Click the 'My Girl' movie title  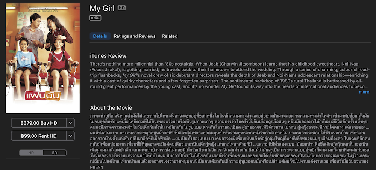(102, 8)
